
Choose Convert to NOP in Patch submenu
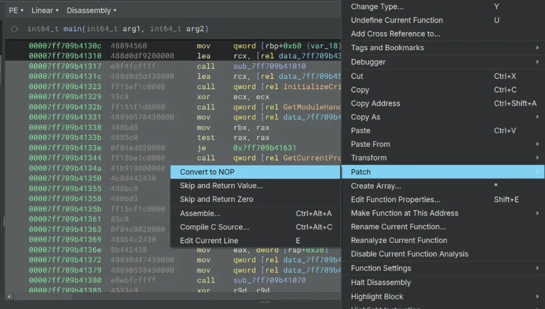coord(207,172)
